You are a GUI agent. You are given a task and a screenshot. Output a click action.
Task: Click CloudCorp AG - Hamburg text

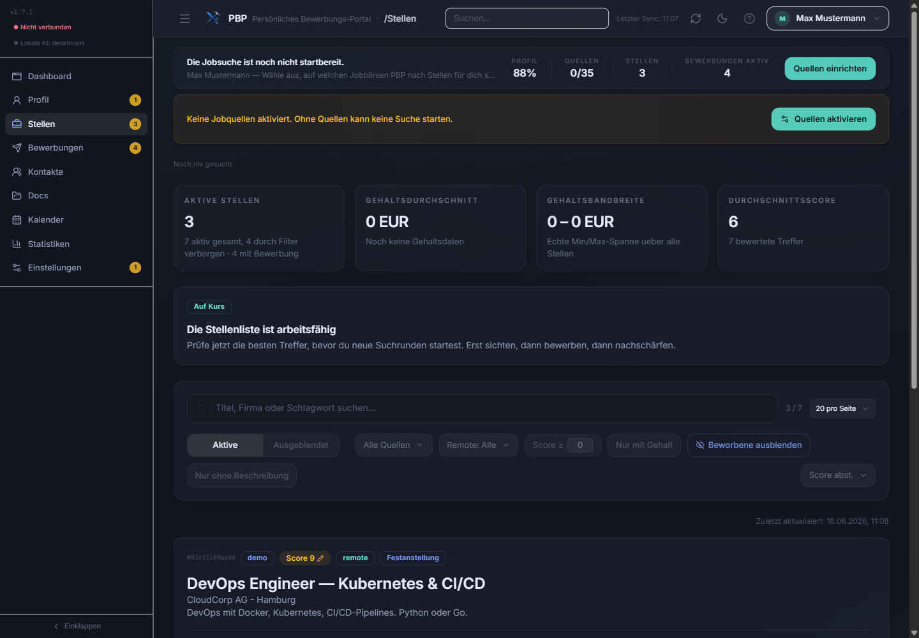tap(241, 600)
